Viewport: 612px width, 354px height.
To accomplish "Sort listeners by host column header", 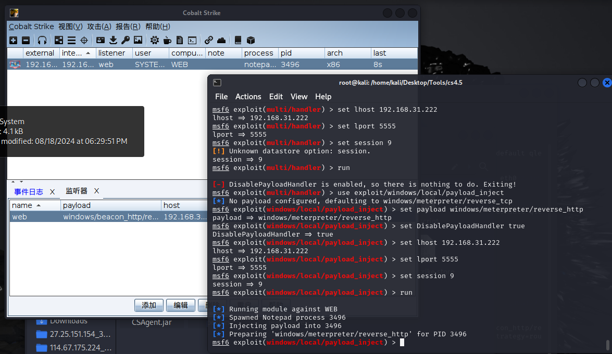I will click(184, 205).
